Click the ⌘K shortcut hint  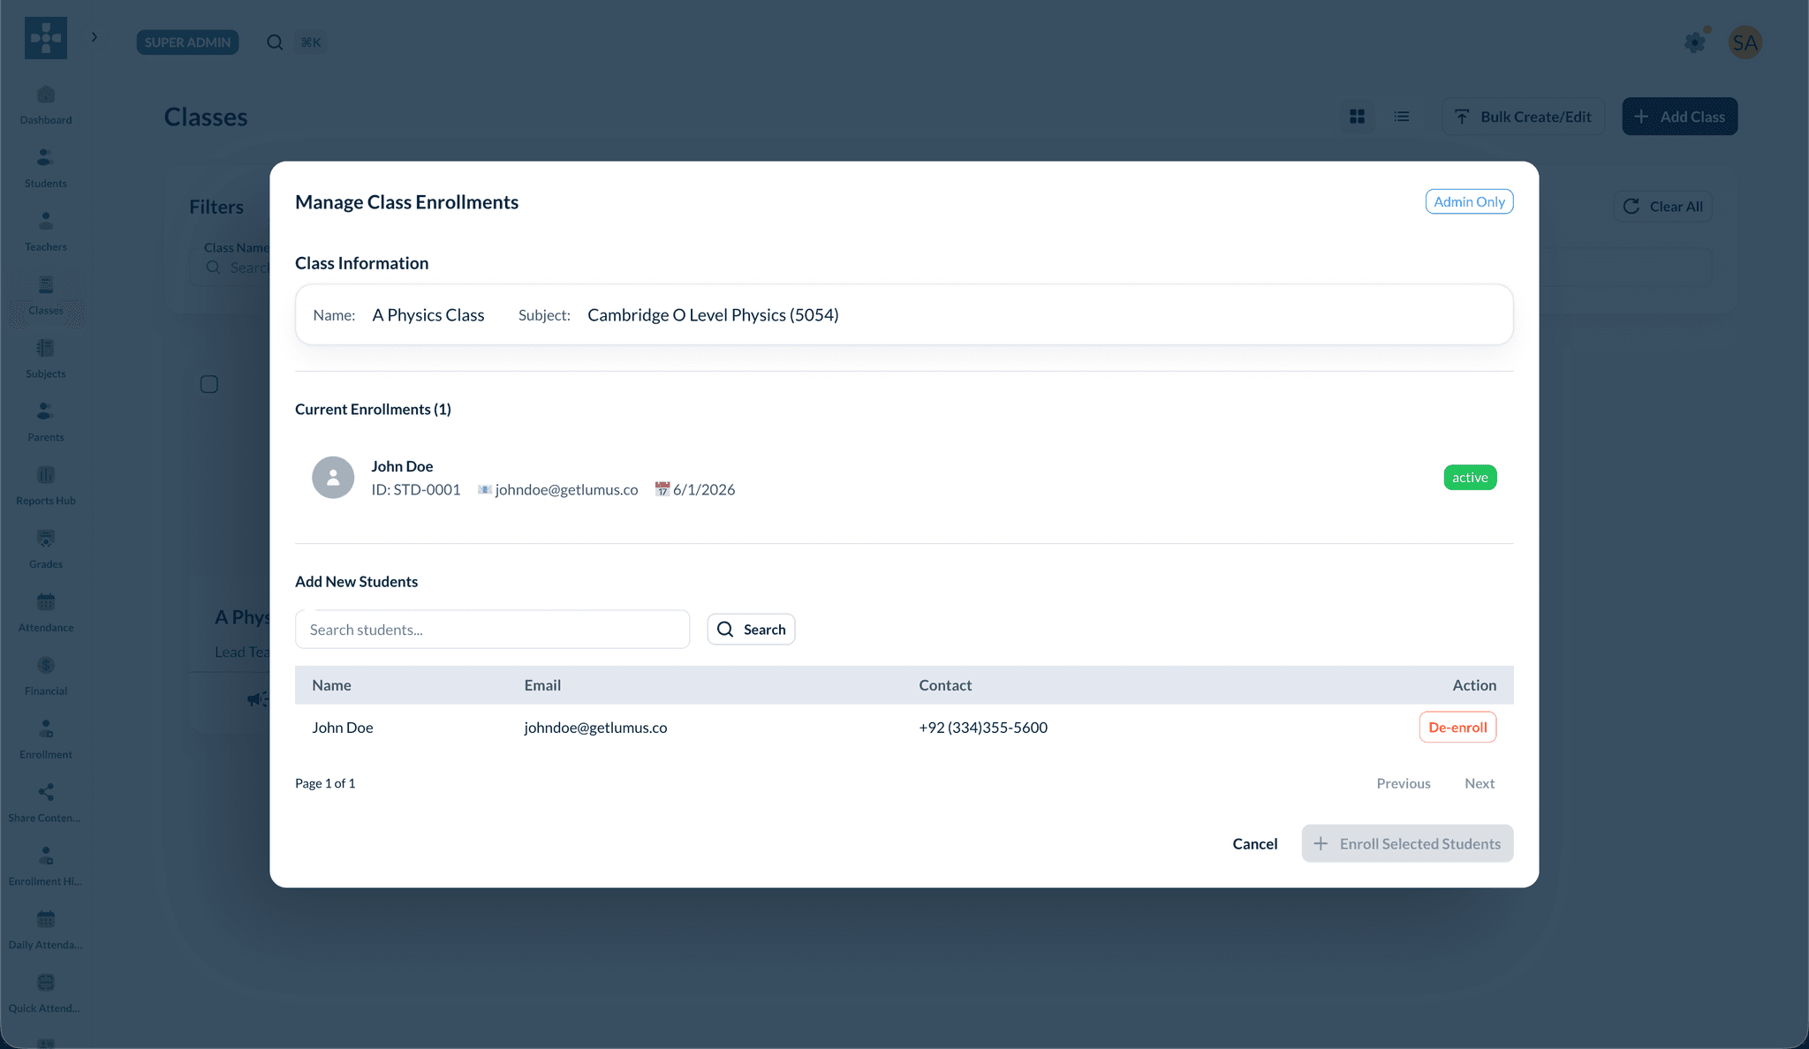pos(310,42)
